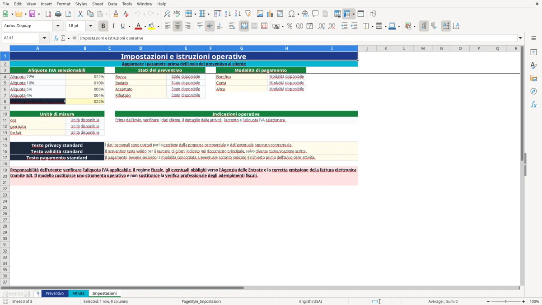
Task: Click zoom in plus button
Action: click(523, 301)
